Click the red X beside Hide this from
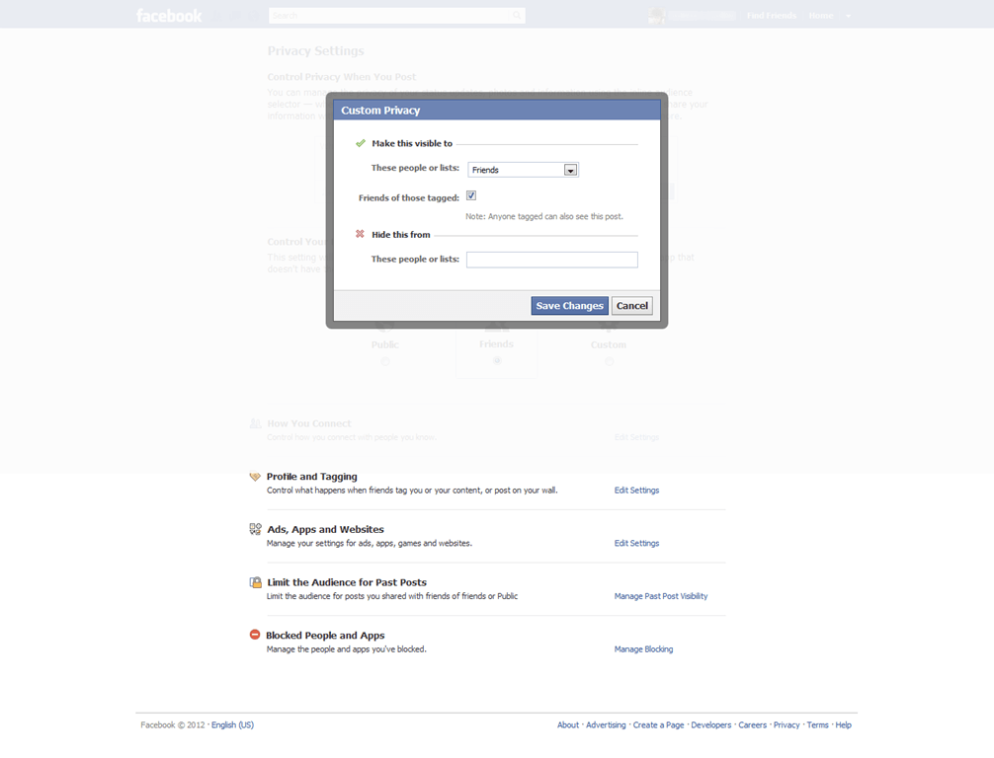The height and width of the screenshot is (758, 994). point(360,234)
